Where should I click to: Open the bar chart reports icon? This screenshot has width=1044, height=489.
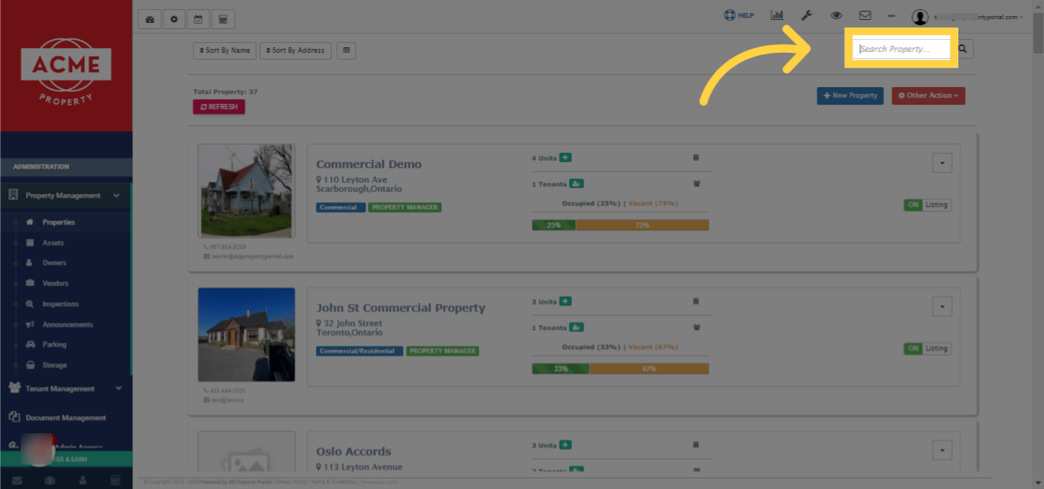(x=777, y=15)
